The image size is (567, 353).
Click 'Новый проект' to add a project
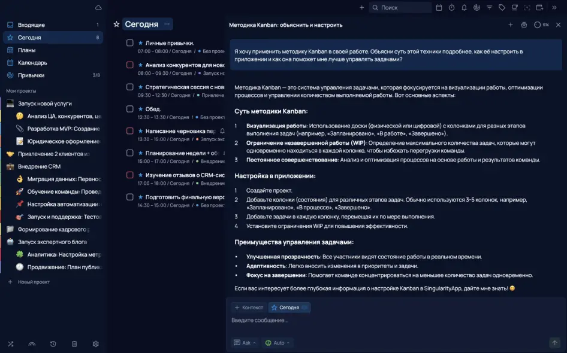tap(34, 282)
